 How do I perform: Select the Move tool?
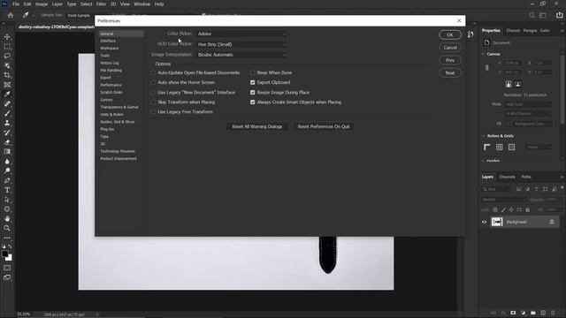pos(7,37)
